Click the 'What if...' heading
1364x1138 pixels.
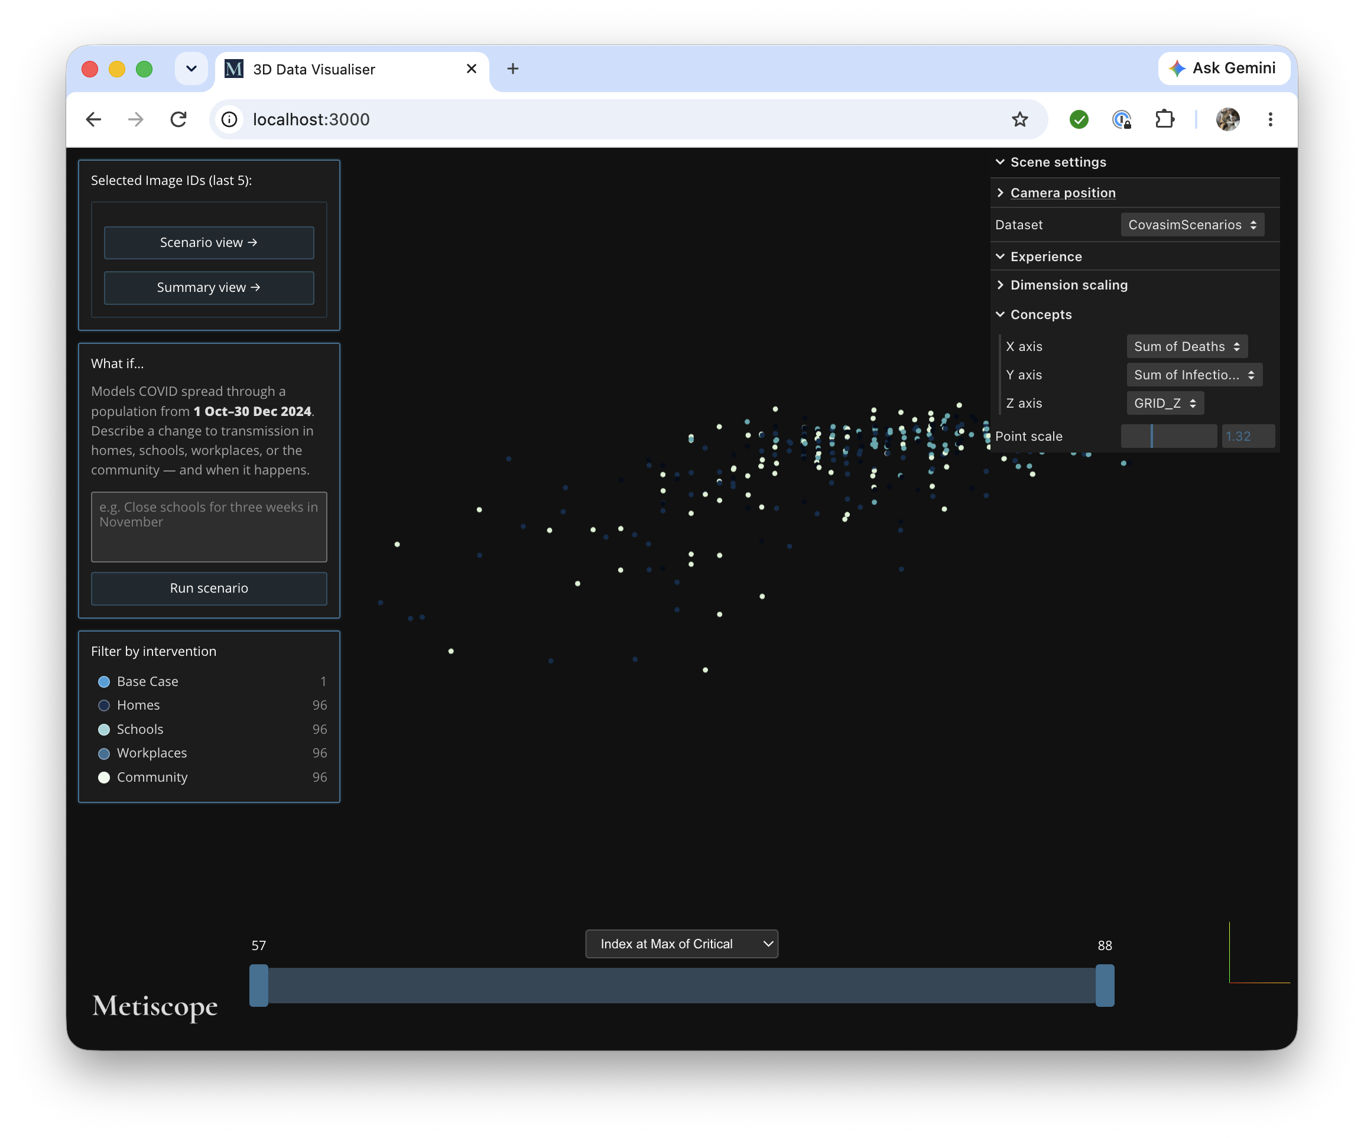118,364
